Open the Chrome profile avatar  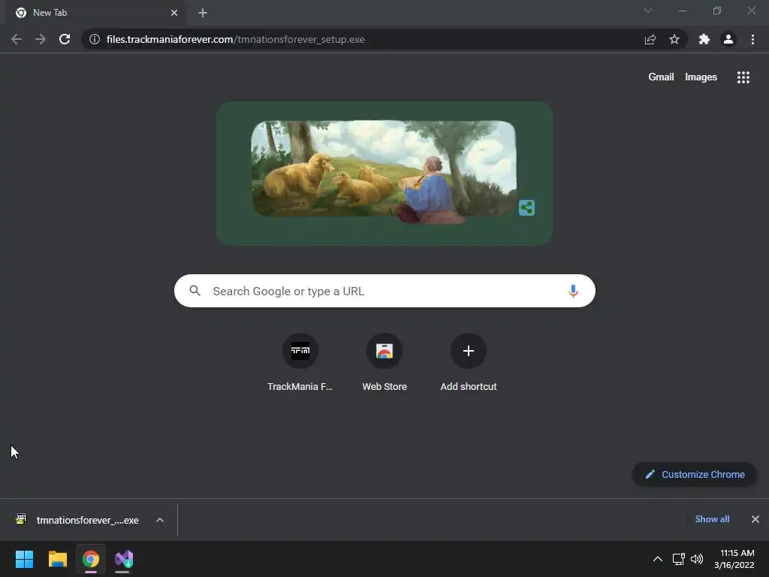click(728, 39)
